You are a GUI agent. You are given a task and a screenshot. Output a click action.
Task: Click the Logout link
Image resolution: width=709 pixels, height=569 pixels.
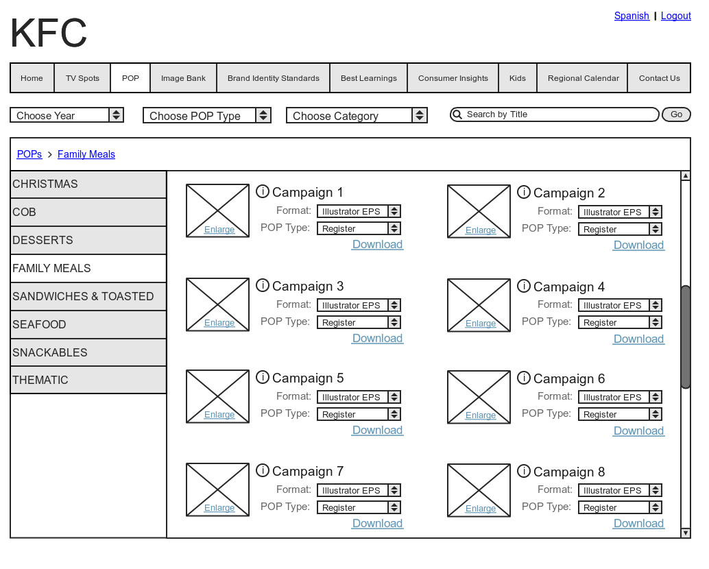coord(676,16)
